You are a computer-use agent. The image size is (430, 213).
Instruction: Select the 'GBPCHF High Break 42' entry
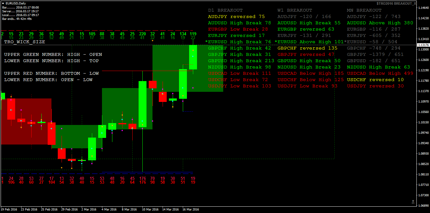click(x=240, y=48)
